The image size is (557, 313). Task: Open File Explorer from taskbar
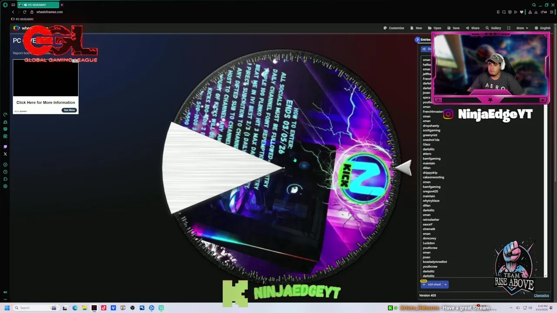(x=84, y=308)
